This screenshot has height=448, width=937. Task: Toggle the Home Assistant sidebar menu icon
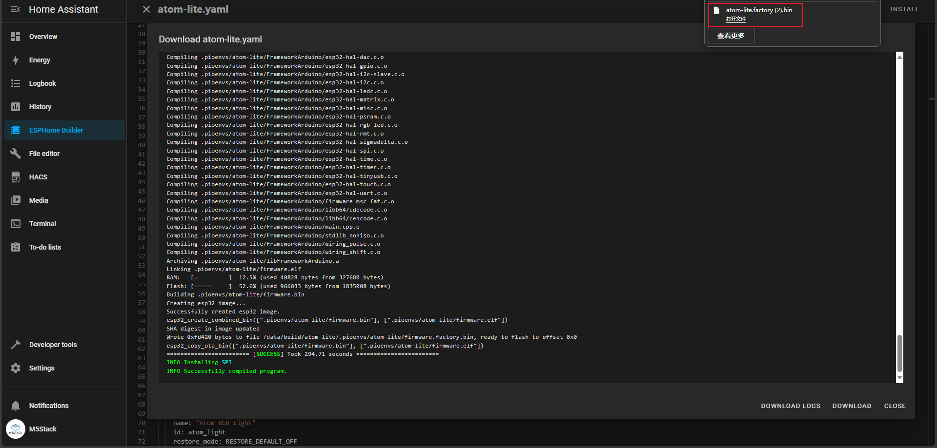[16, 9]
